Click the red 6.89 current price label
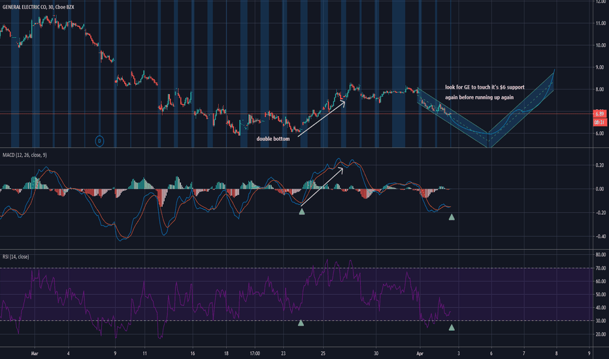 (600, 114)
